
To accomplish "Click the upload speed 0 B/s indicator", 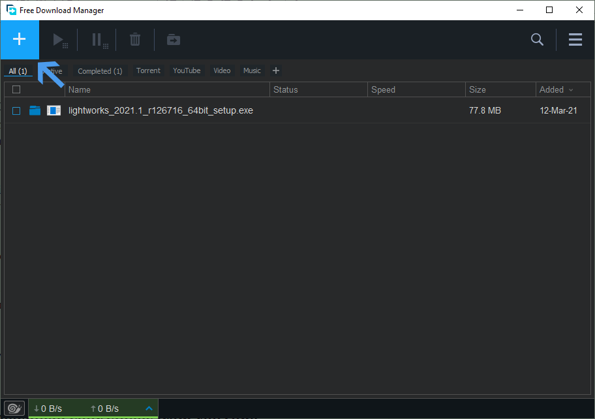I will (x=105, y=409).
